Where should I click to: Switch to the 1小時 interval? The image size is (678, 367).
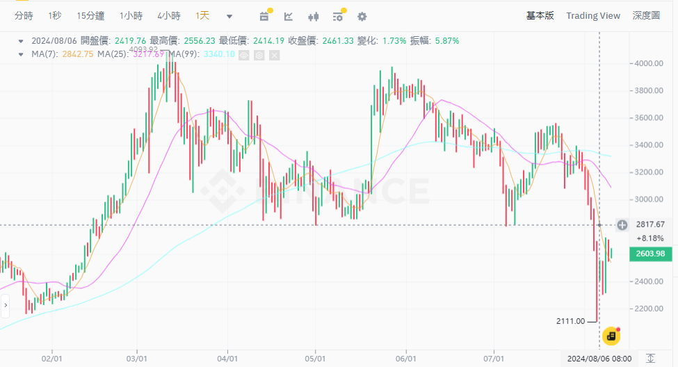(x=131, y=16)
